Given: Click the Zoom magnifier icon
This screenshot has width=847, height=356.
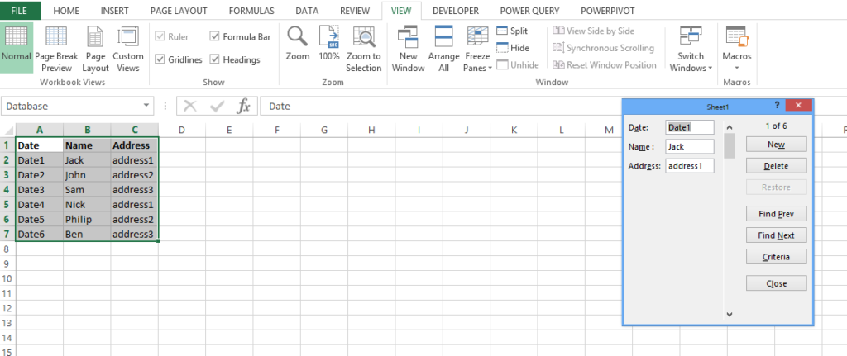Looking at the screenshot, I should click(297, 36).
